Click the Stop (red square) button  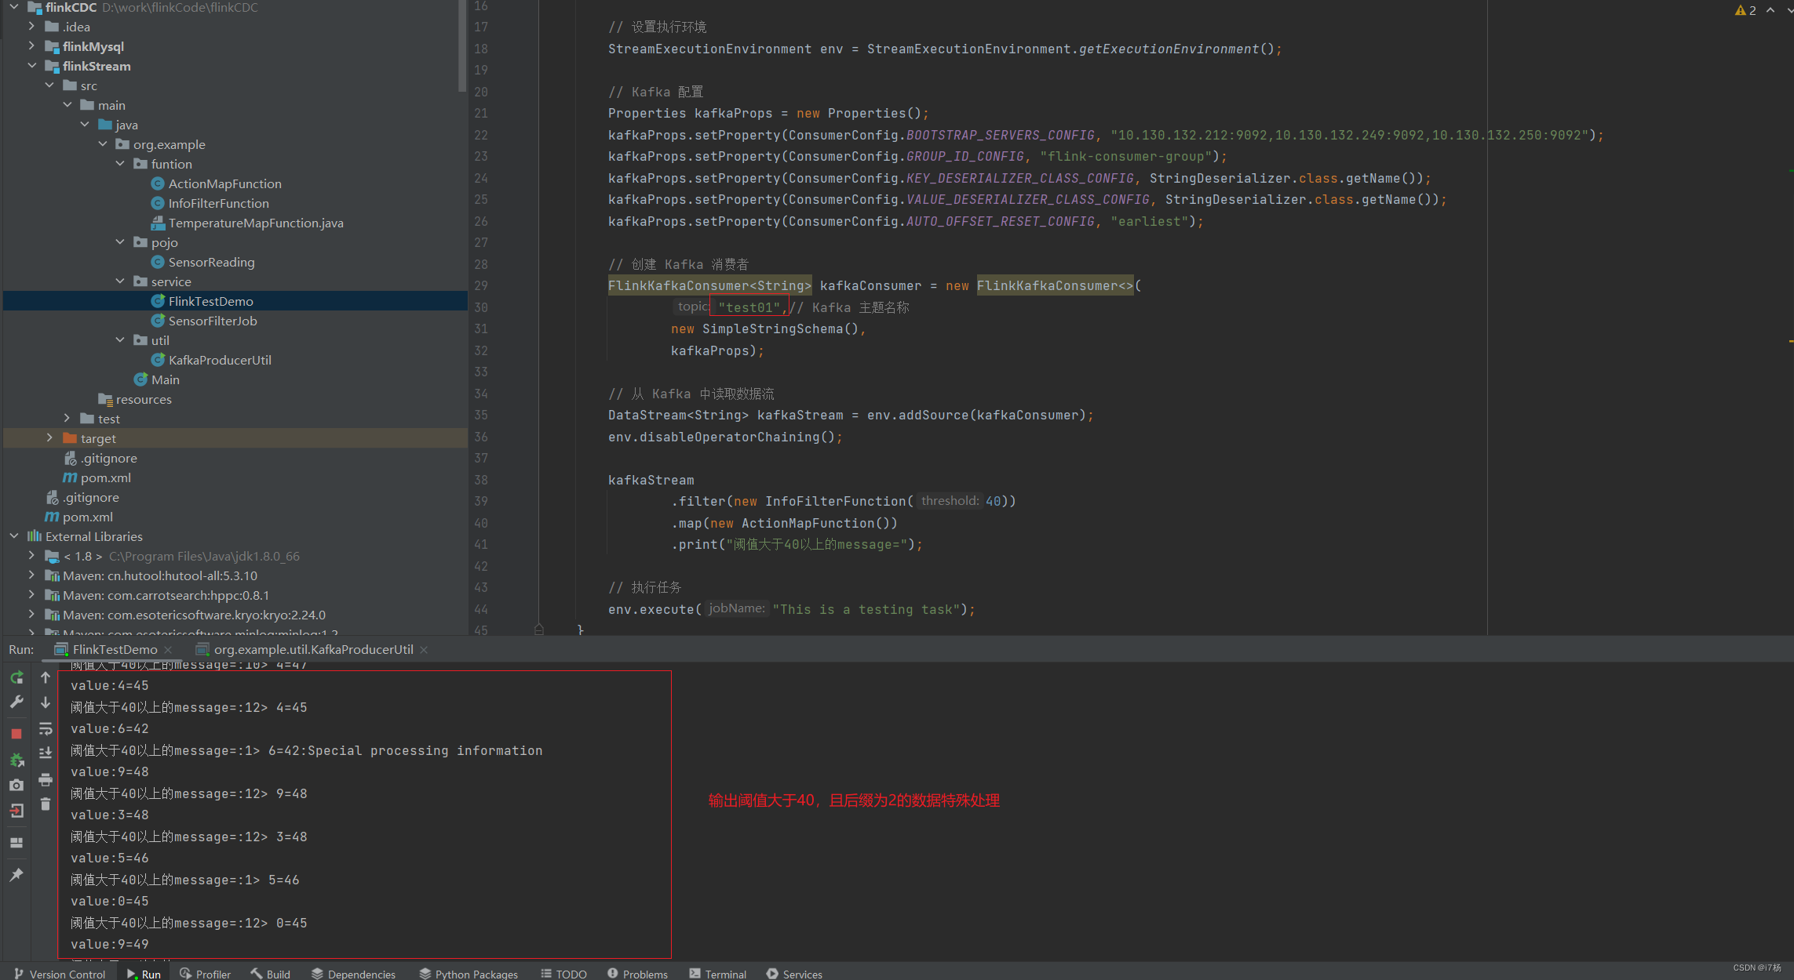tap(17, 734)
